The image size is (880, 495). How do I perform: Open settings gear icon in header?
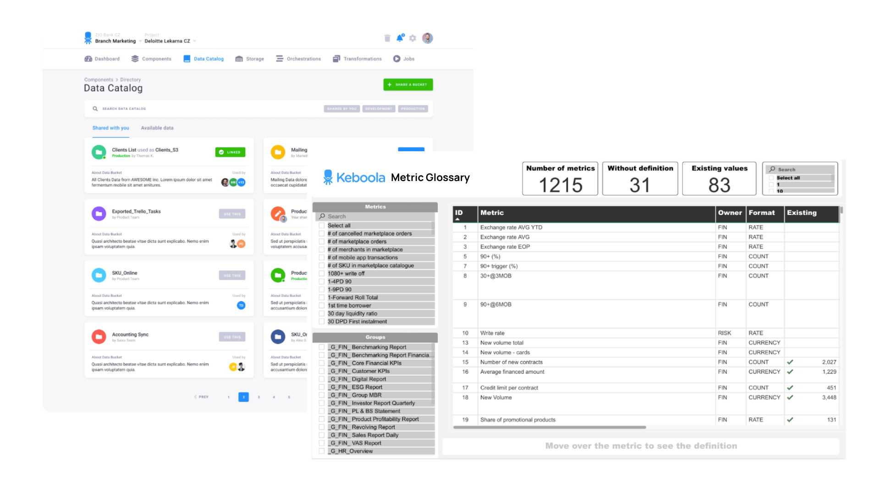click(x=412, y=38)
